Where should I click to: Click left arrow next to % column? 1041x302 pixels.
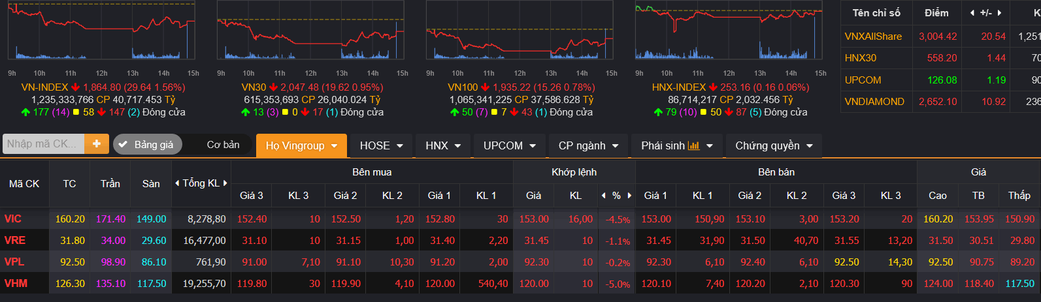(x=604, y=195)
